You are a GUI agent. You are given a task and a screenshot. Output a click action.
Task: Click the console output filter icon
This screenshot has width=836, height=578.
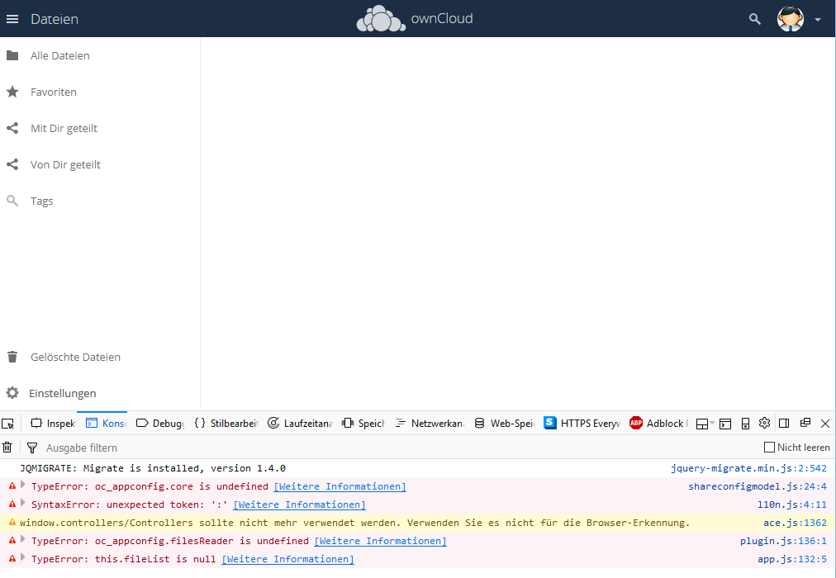click(31, 447)
